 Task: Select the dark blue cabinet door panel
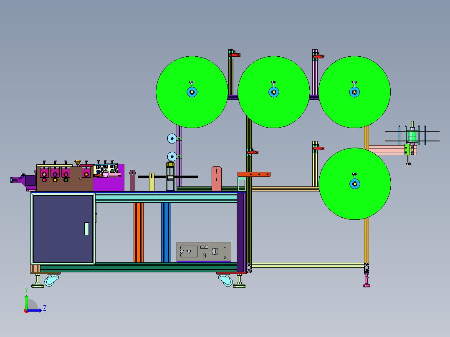[63, 229]
